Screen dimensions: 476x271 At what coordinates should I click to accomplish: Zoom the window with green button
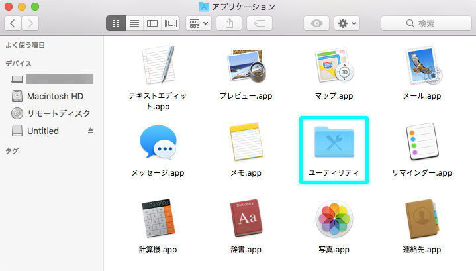[35, 7]
